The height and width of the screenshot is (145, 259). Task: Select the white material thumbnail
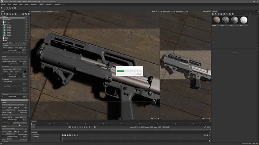click(x=244, y=20)
